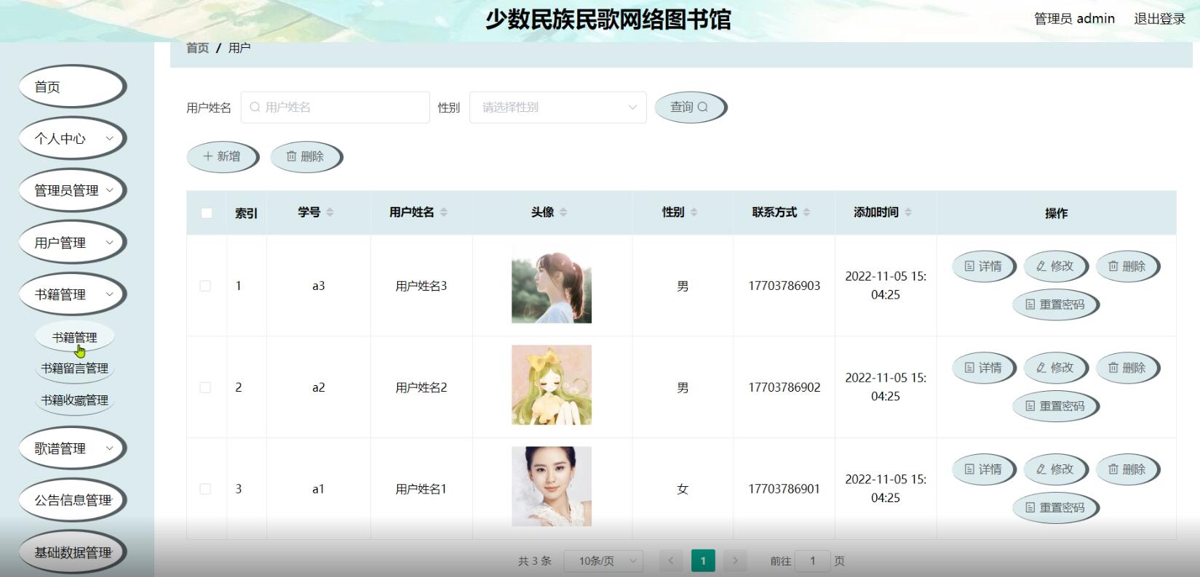
Task: Open the 性别 selection dropdown
Action: pos(558,108)
